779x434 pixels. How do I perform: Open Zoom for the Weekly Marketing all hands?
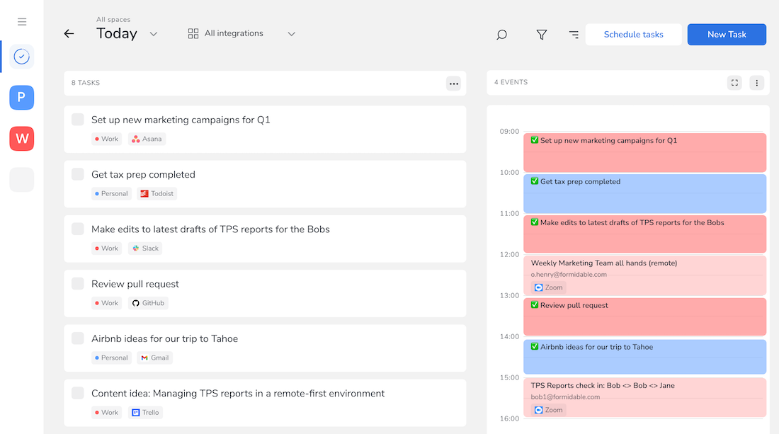[x=548, y=287]
